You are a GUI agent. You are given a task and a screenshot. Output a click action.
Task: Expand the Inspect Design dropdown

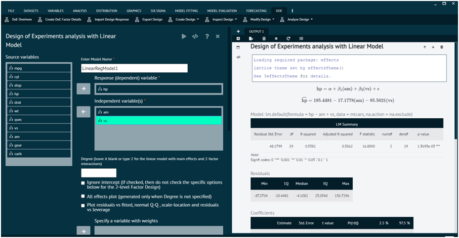pyautogui.click(x=221, y=19)
